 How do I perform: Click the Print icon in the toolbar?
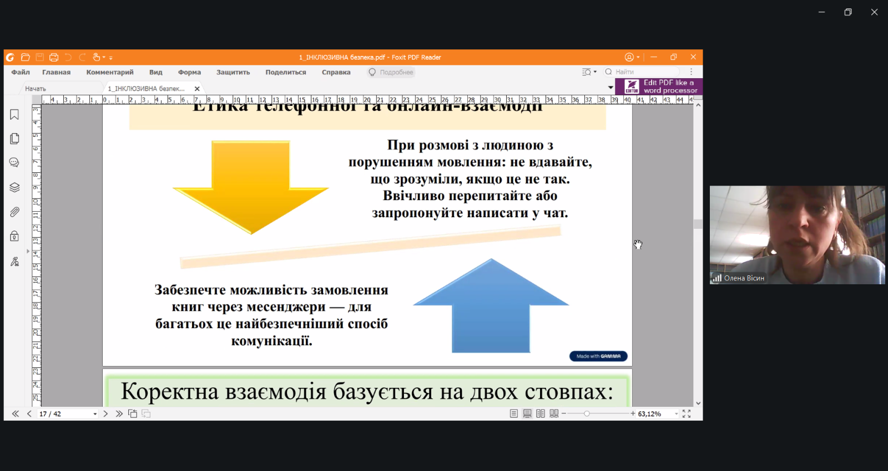tap(54, 57)
